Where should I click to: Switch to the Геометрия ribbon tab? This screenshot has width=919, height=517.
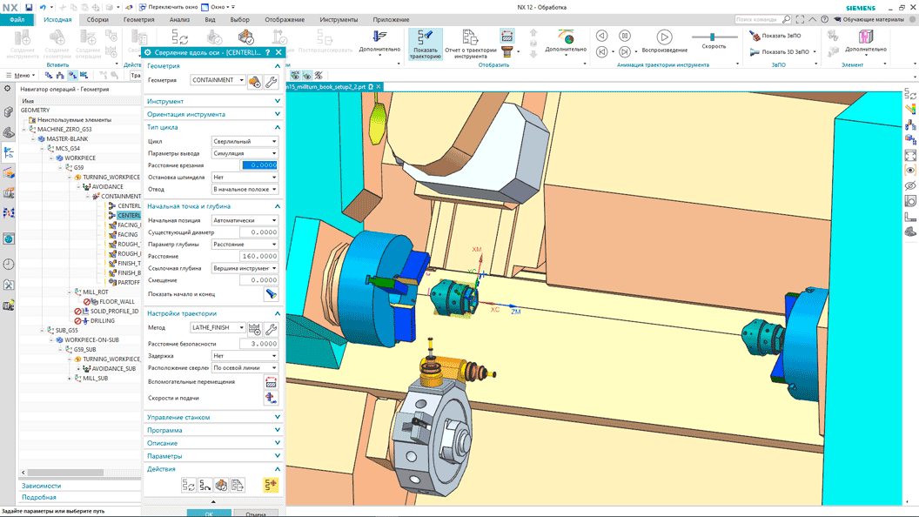tap(139, 19)
